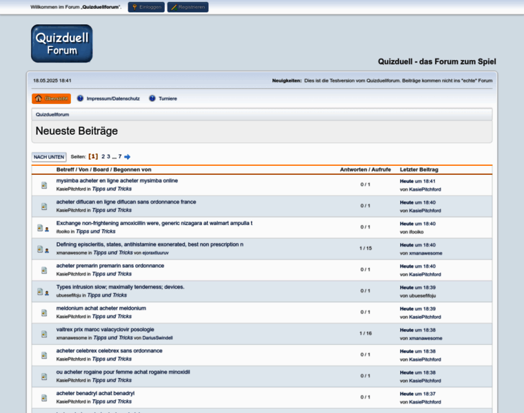The image size is (524, 413).
Task: Open the Turniere menu item
Action: [x=168, y=98]
